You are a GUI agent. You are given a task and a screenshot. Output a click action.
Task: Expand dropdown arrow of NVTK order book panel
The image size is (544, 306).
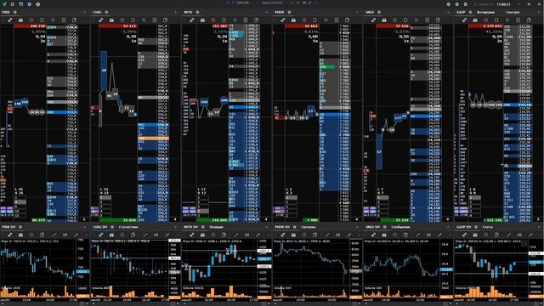(x=267, y=12)
